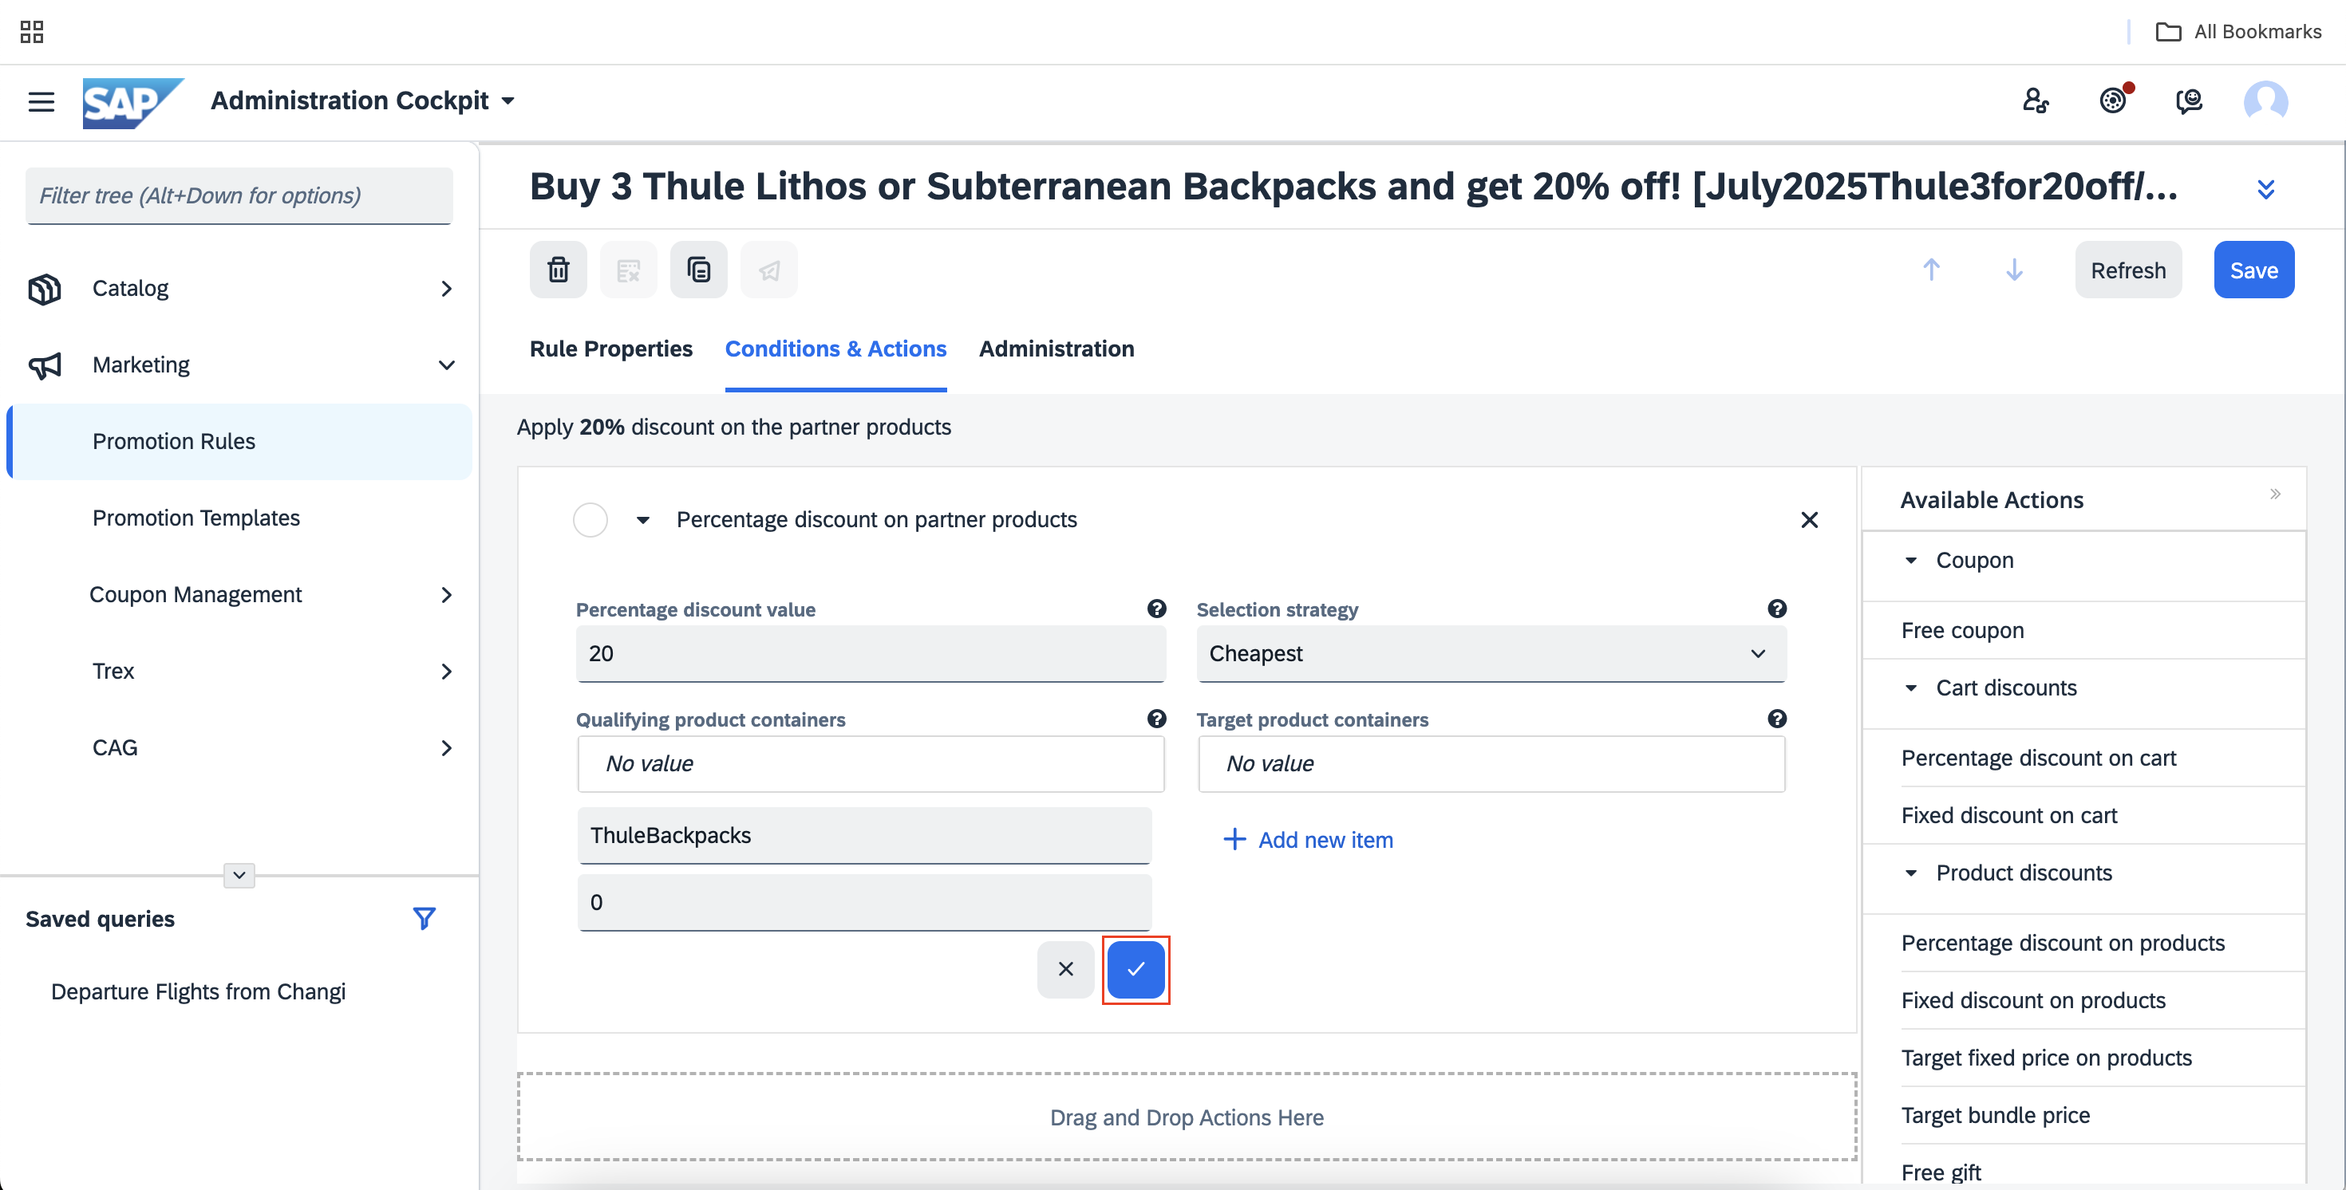
Task: Collapse the Product discounts group
Action: (1910, 873)
